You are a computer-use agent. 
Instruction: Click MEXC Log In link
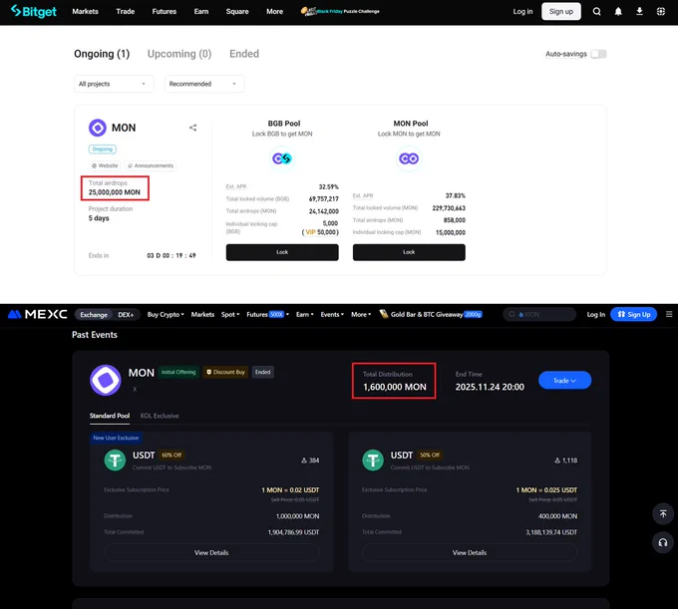[596, 315]
